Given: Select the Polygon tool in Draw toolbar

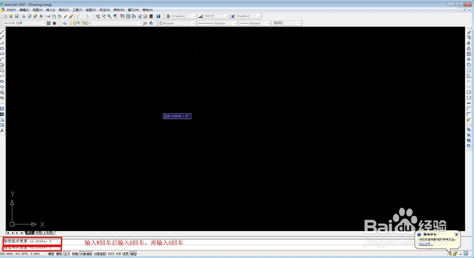Looking at the screenshot, I should click(2, 48).
